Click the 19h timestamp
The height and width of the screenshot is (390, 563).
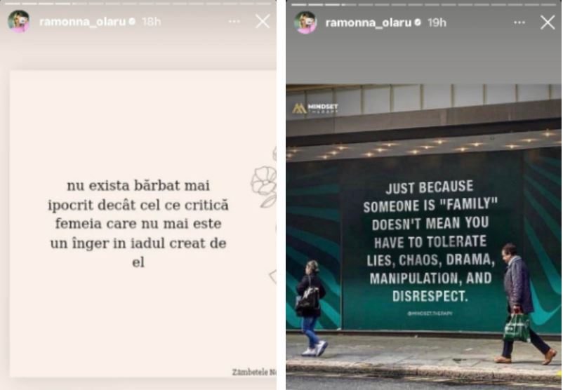(x=437, y=22)
